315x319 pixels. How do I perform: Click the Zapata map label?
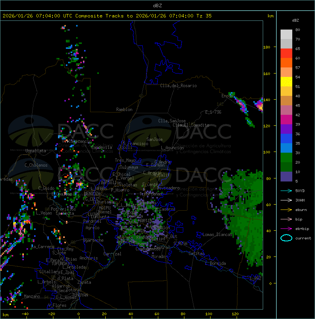tap(84, 282)
